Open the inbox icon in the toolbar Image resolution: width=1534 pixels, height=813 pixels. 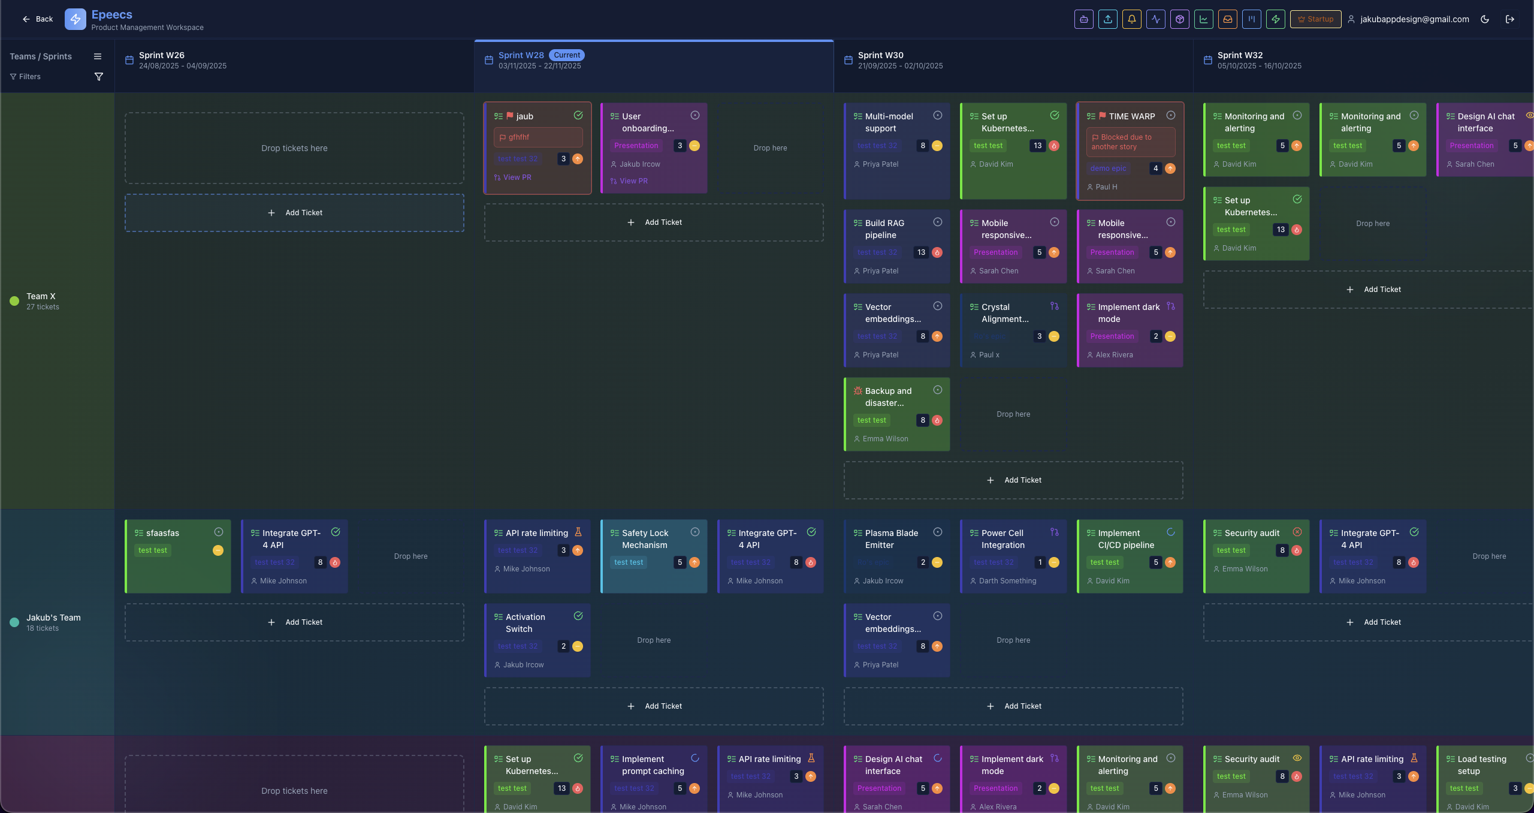(x=1228, y=19)
